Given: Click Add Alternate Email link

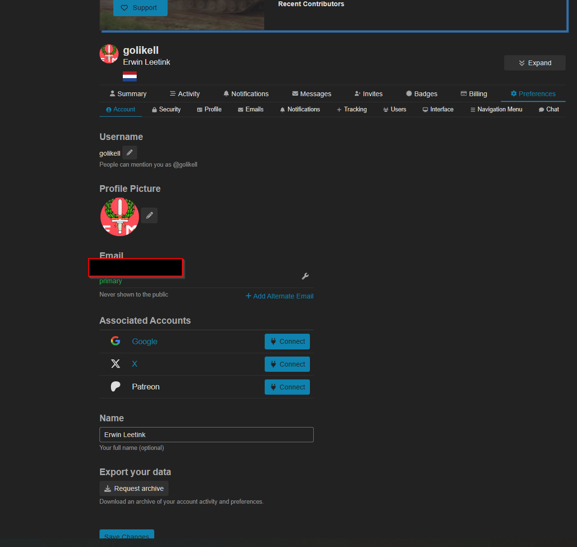Looking at the screenshot, I should click(279, 296).
